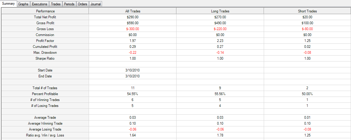Click the Short Trades Sharpe Ratio value
Viewport: 351px width, 140px height.
[307, 58]
